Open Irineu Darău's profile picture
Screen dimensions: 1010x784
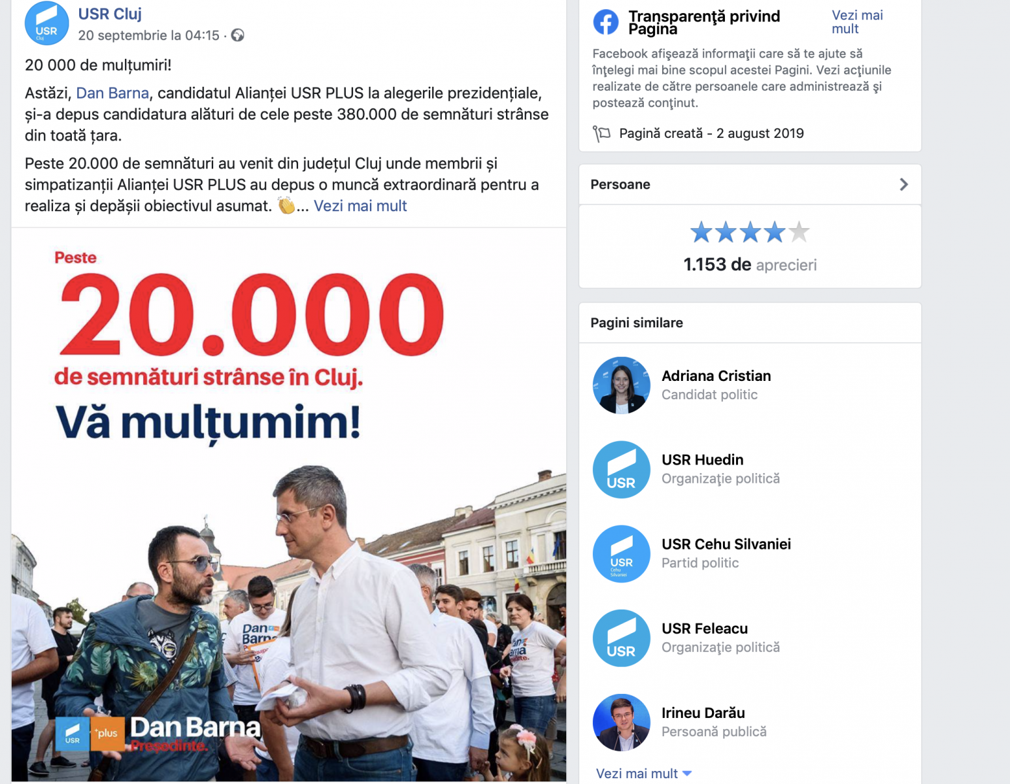pos(621,723)
